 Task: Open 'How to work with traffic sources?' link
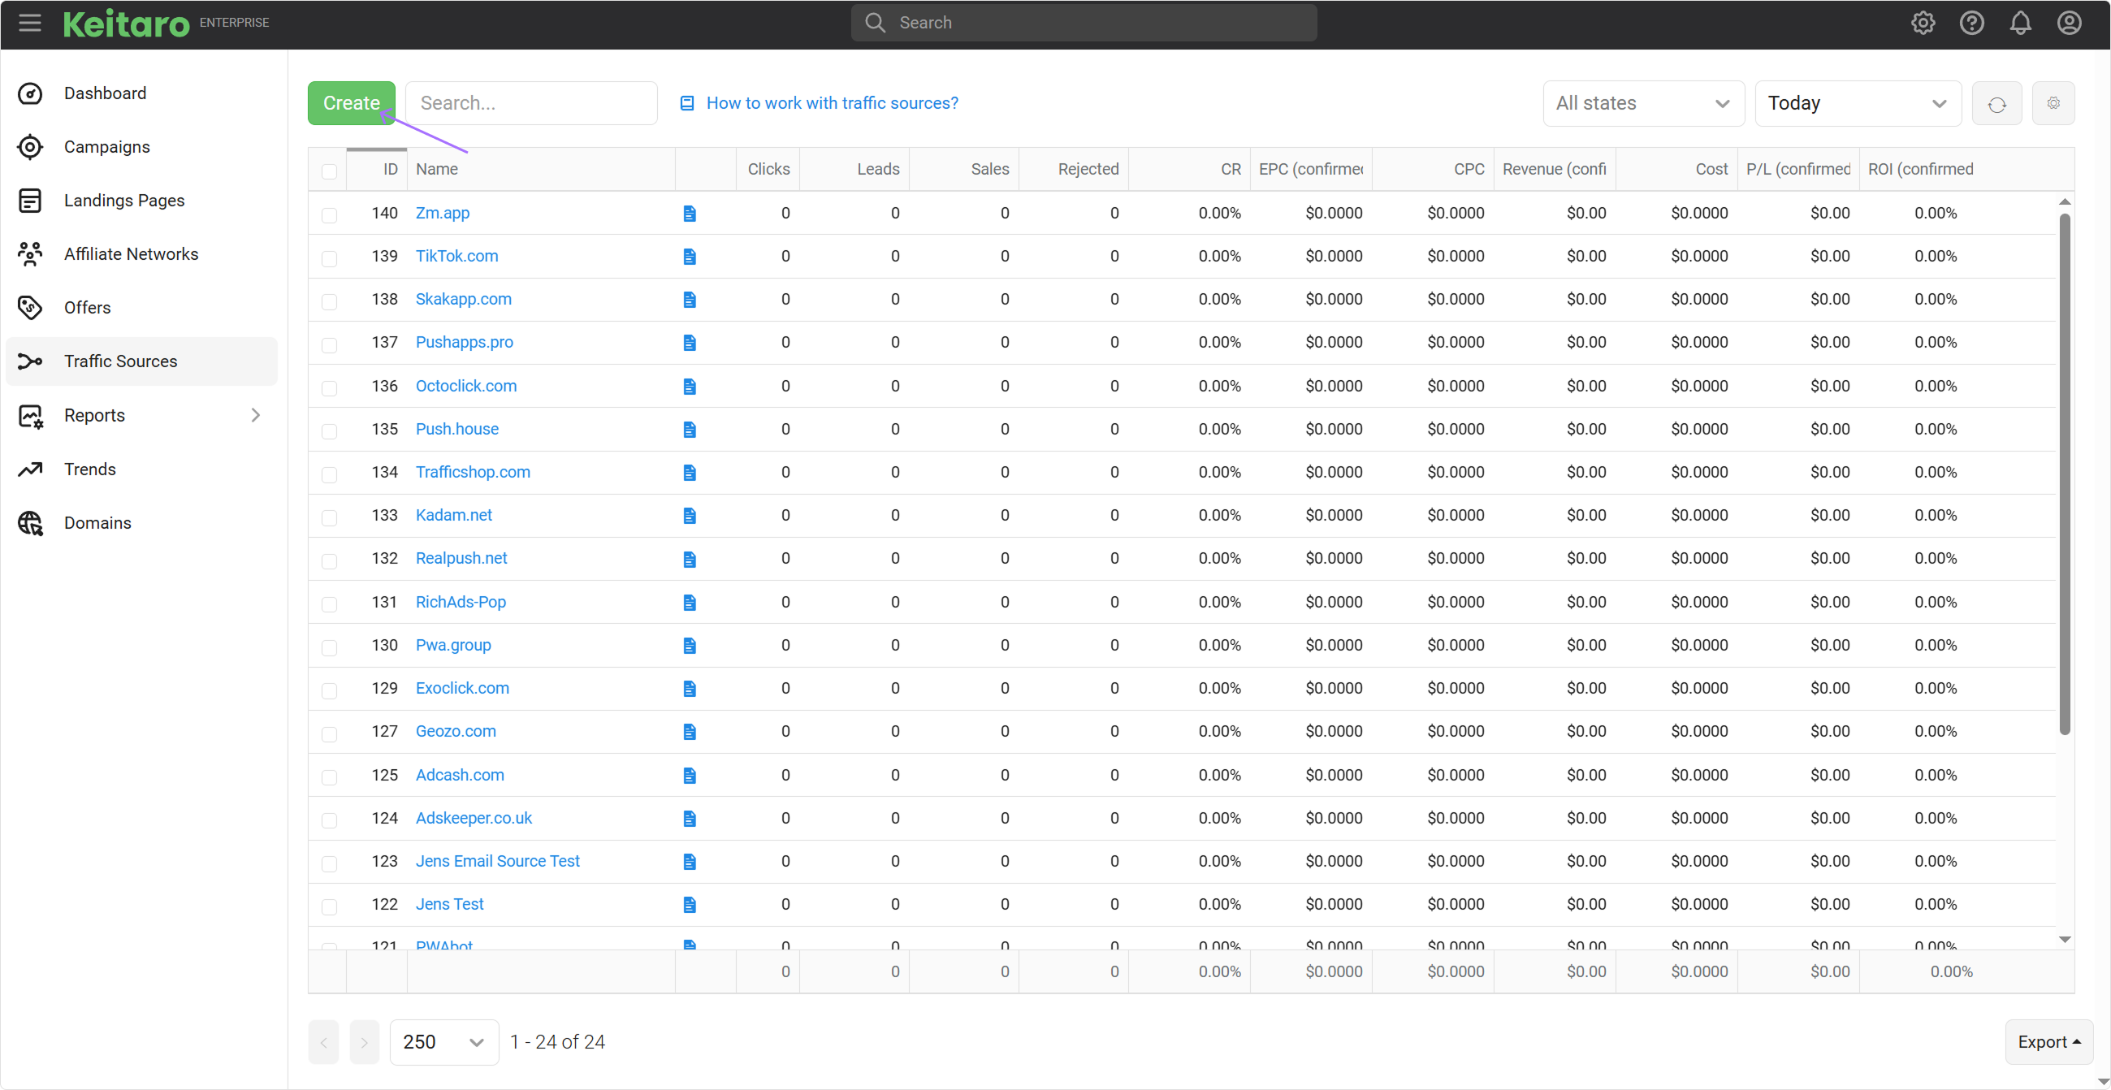click(x=820, y=103)
